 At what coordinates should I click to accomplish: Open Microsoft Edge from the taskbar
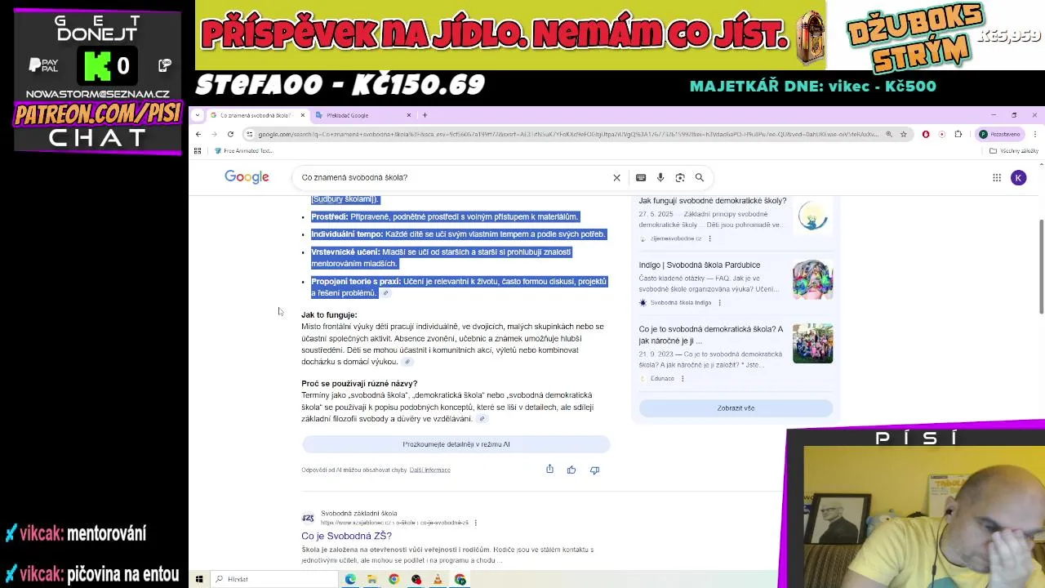click(350, 579)
